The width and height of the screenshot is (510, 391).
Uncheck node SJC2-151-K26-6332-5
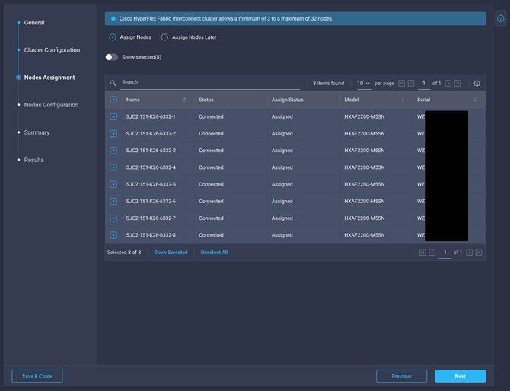[x=113, y=184]
